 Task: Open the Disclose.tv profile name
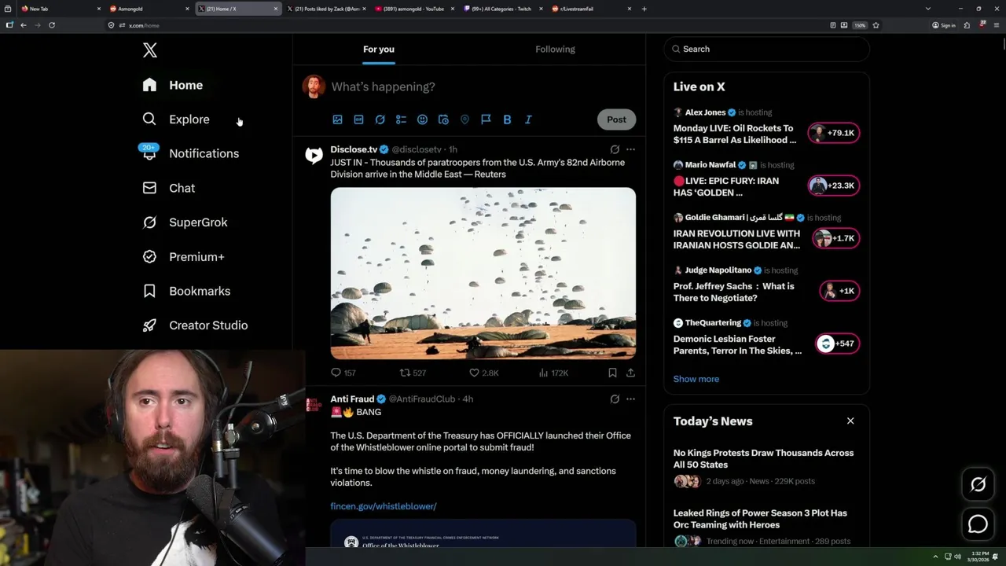[x=354, y=149]
